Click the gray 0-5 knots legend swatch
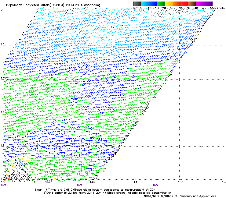Image resolution: width=226 pixels, height=198 pixels. [x=137, y=4]
